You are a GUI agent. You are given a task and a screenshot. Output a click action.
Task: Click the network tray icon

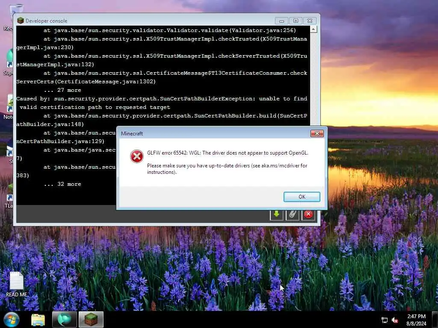[385, 320]
